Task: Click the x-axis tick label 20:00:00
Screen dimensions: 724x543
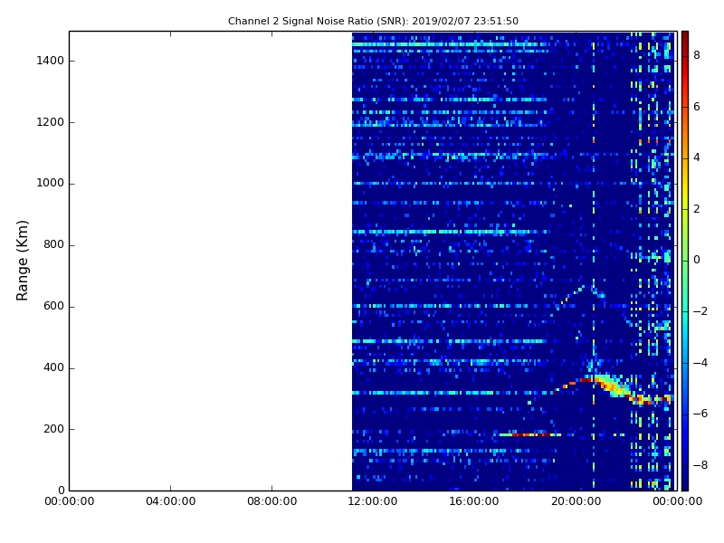Action: click(576, 501)
